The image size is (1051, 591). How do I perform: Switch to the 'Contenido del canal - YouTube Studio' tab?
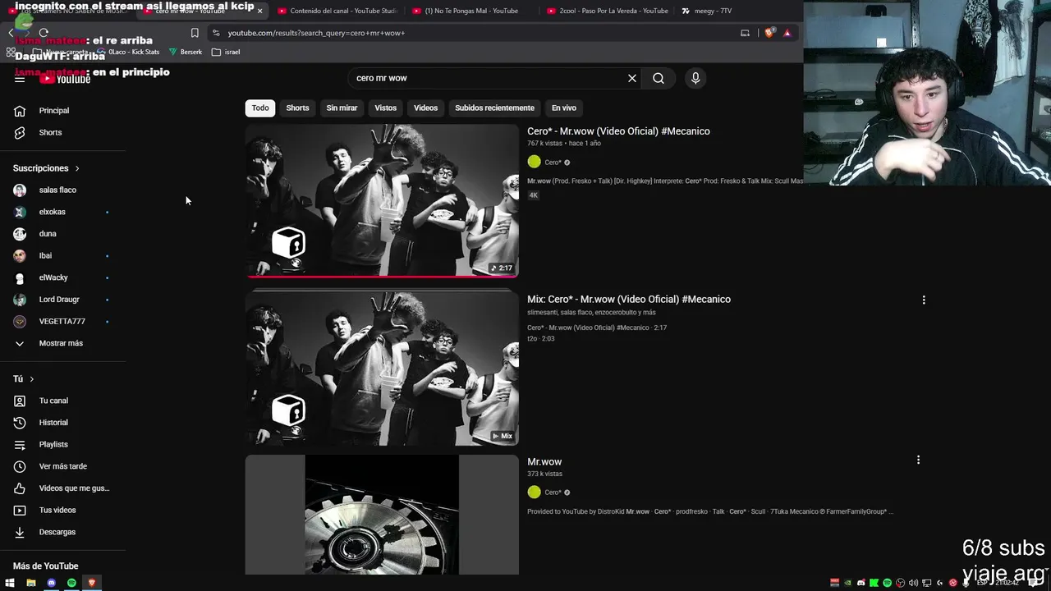337,11
